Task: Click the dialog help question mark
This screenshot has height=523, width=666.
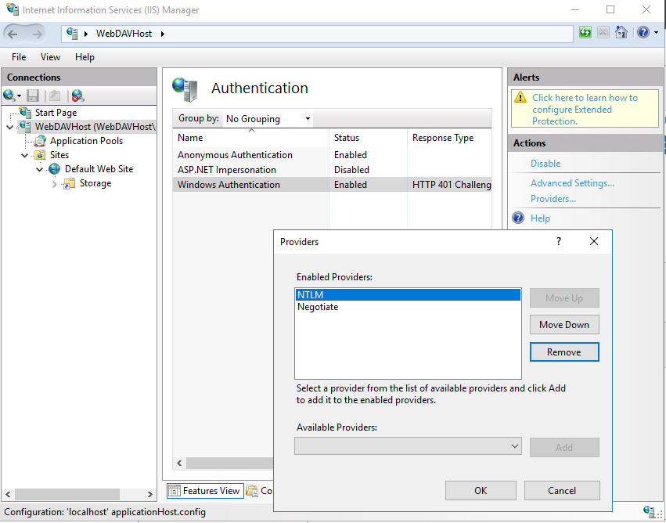Action: point(559,241)
